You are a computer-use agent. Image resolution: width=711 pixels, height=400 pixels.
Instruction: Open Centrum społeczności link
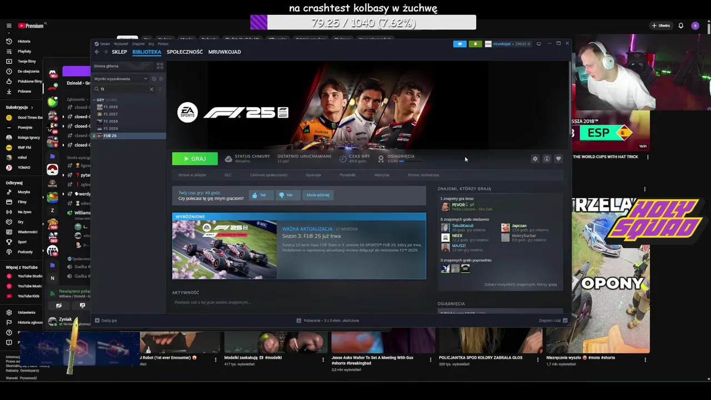pos(268,175)
